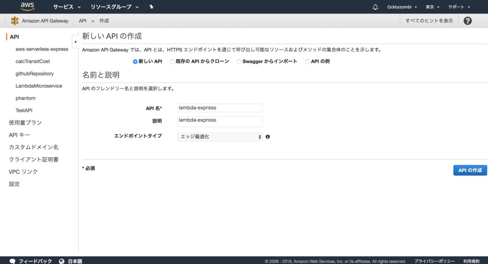Open the 利用規約 link
This screenshot has height=264, width=488.
click(x=471, y=261)
